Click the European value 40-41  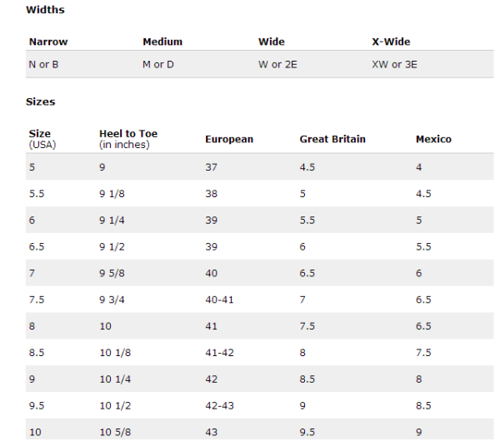219,300
